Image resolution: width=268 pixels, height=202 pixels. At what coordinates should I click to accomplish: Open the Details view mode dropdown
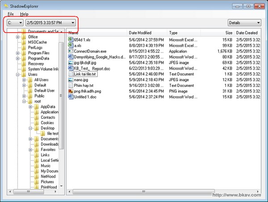click(x=244, y=22)
